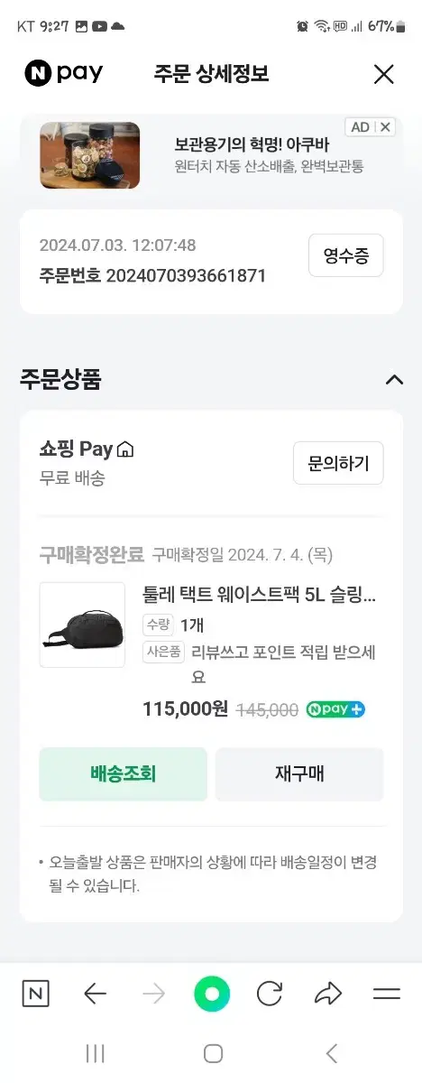This screenshot has width=422, height=1083.
Task: Open Naver home N icon in bottom bar
Action: (x=35, y=995)
